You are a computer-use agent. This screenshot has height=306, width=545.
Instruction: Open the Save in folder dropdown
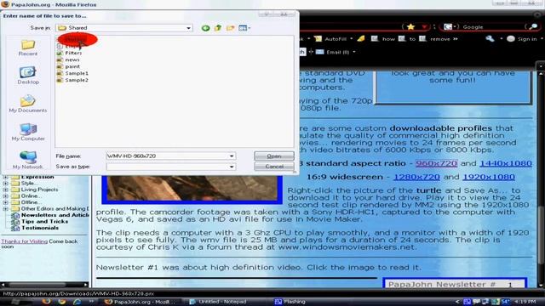[x=188, y=28]
